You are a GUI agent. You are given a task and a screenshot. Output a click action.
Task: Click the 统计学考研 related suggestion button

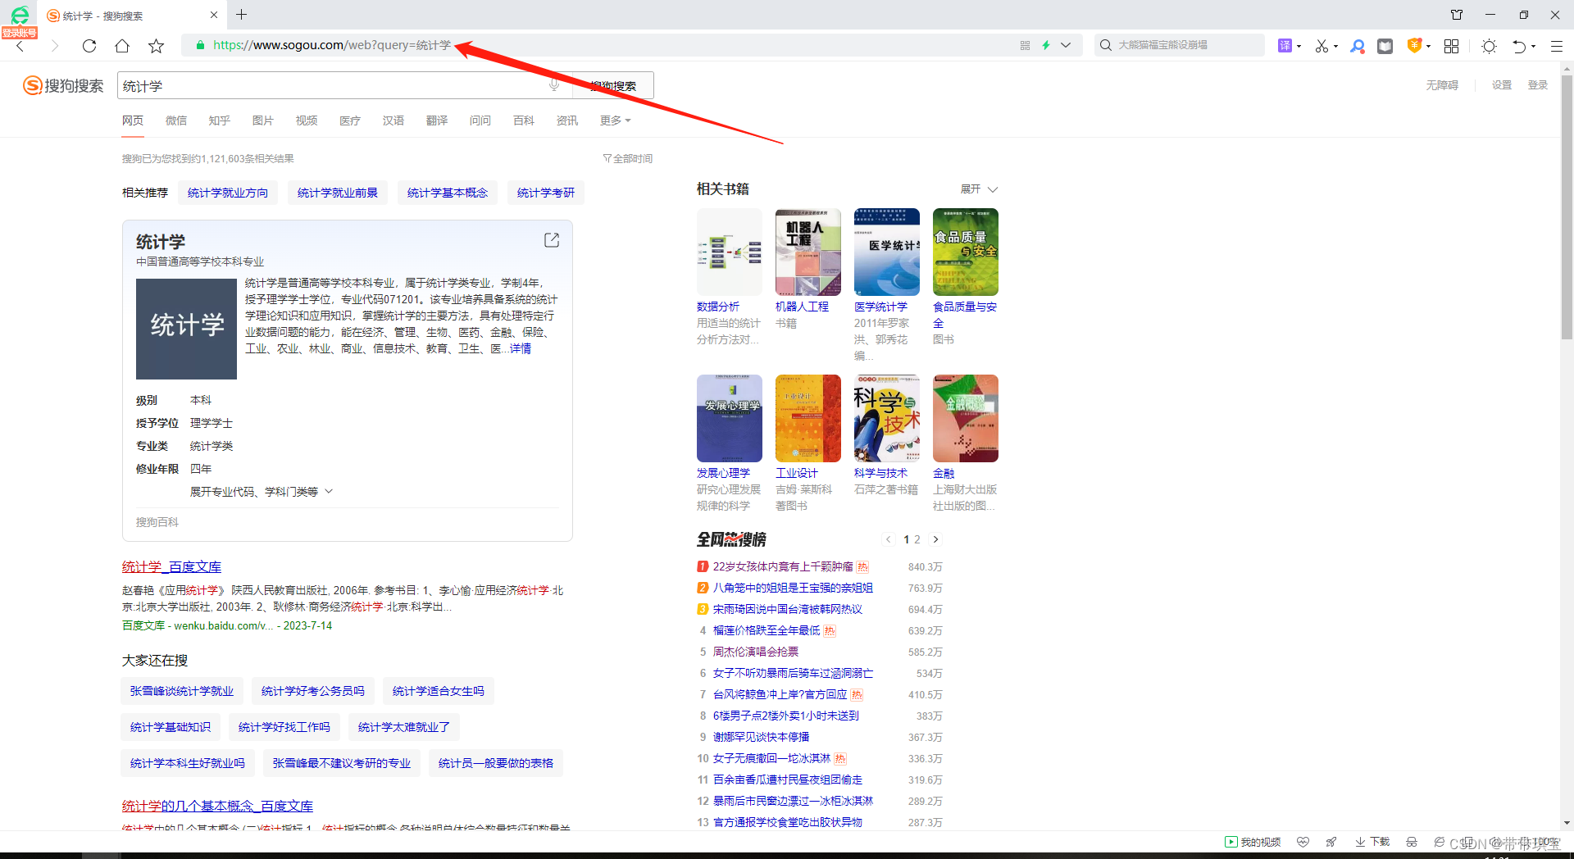pos(546,193)
